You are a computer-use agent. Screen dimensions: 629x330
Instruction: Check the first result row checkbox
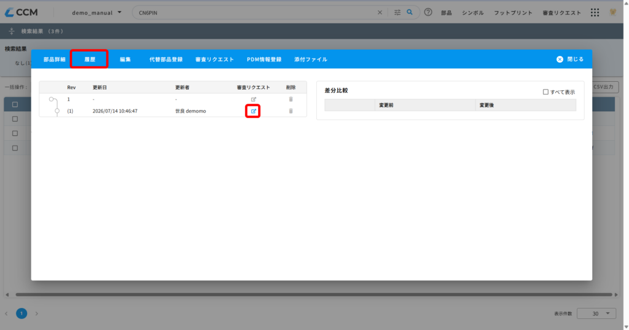point(15,119)
